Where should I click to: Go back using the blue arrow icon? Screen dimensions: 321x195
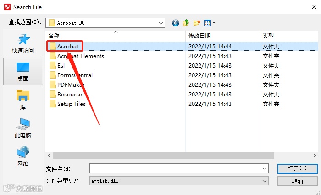pyautogui.click(x=176, y=23)
